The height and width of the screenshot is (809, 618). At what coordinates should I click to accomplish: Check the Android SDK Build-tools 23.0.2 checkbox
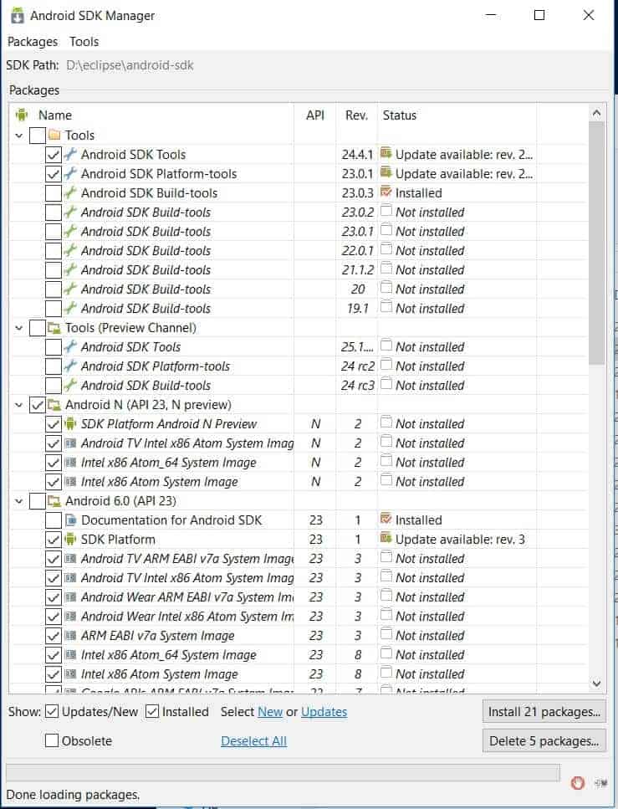54,212
